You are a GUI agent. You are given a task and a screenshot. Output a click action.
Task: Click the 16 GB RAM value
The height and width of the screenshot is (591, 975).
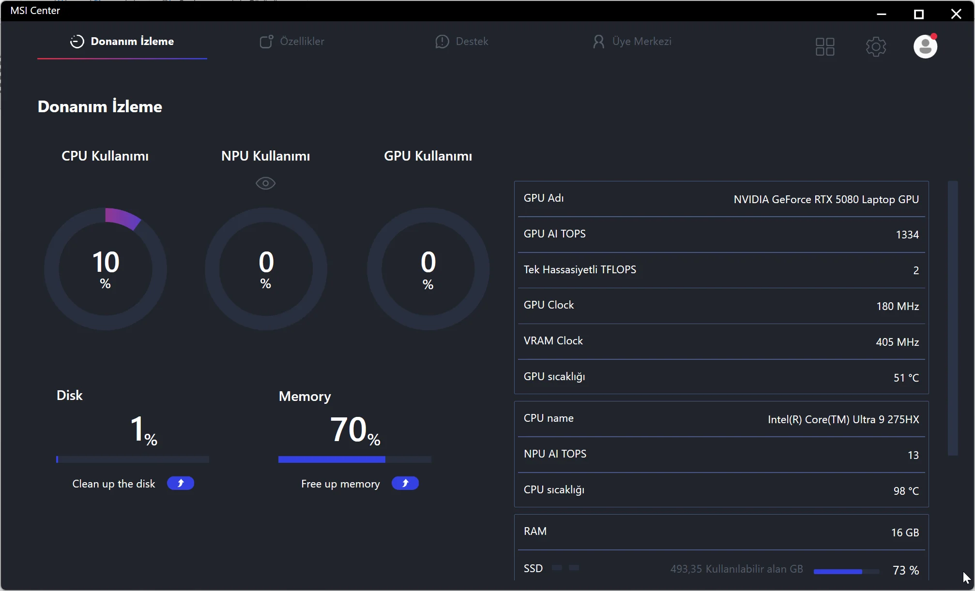[905, 533]
